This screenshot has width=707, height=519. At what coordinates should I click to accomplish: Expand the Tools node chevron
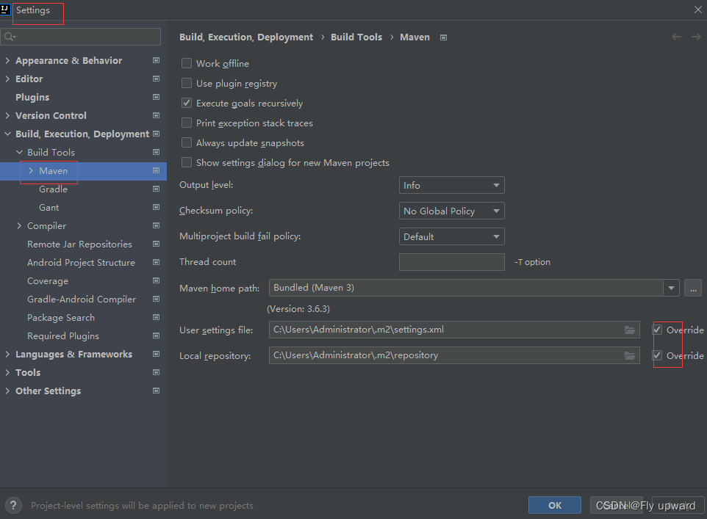tap(7, 373)
